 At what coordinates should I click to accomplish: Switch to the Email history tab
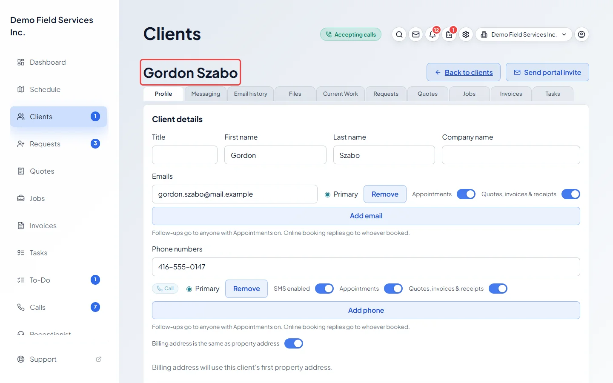(x=251, y=94)
